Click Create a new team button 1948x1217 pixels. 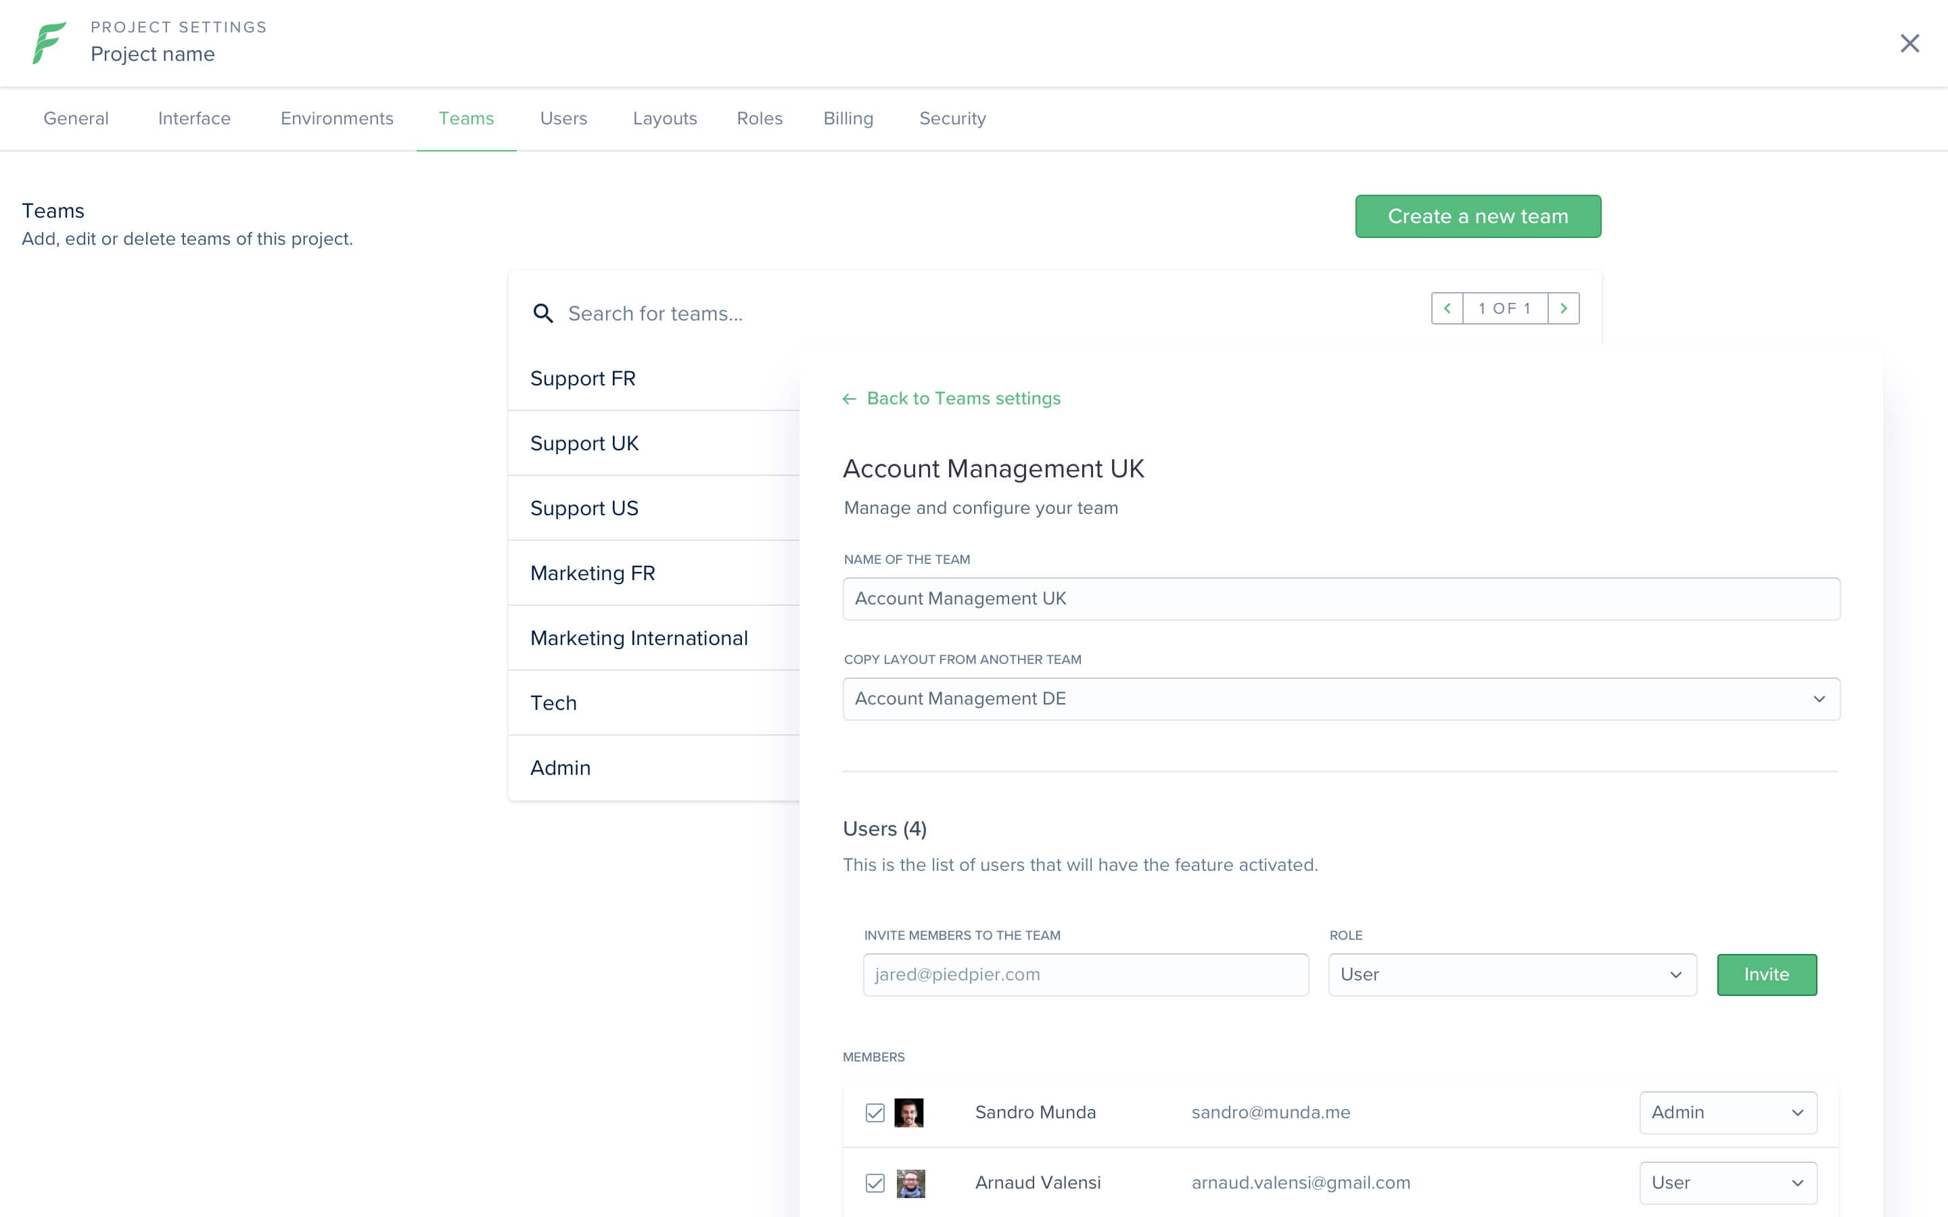coord(1477,216)
